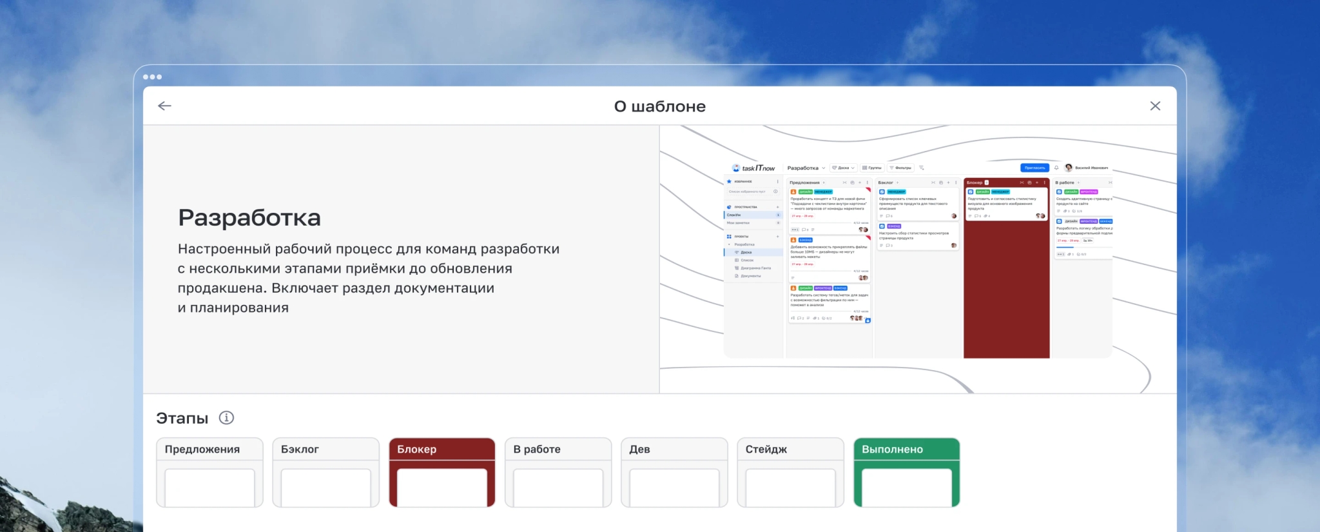Toggle checkbox on the first "В работе" card
Viewport: 1320px width, 532px height.
click(x=1059, y=192)
